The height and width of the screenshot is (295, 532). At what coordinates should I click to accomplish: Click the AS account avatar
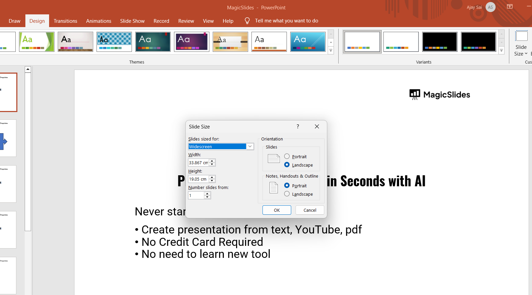coord(491,7)
